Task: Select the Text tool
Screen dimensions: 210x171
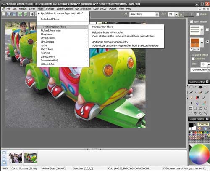Action: [x=191, y=103]
